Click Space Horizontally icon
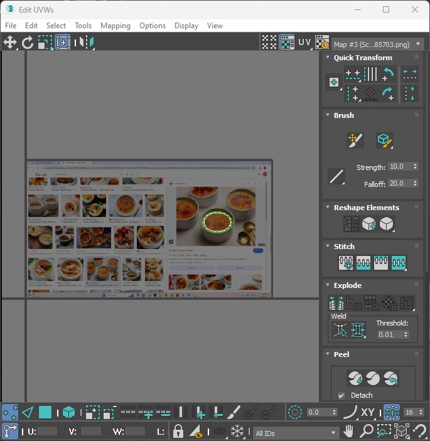Viewport: 430px width, 441px height. pos(410,75)
